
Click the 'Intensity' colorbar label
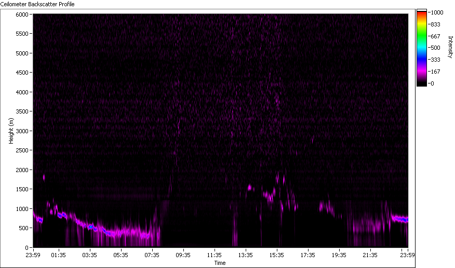[450, 47]
